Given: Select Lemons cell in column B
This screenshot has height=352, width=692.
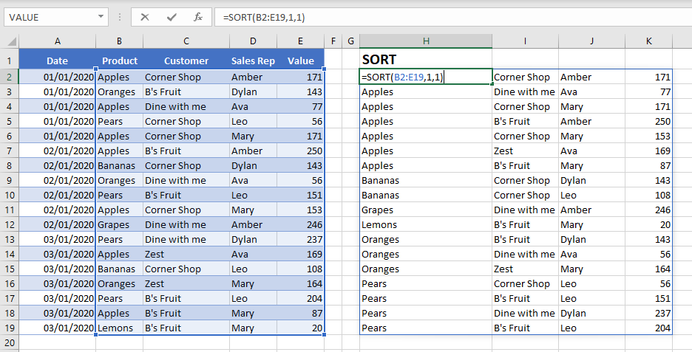Looking at the screenshot, I should (x=120, y=328).
